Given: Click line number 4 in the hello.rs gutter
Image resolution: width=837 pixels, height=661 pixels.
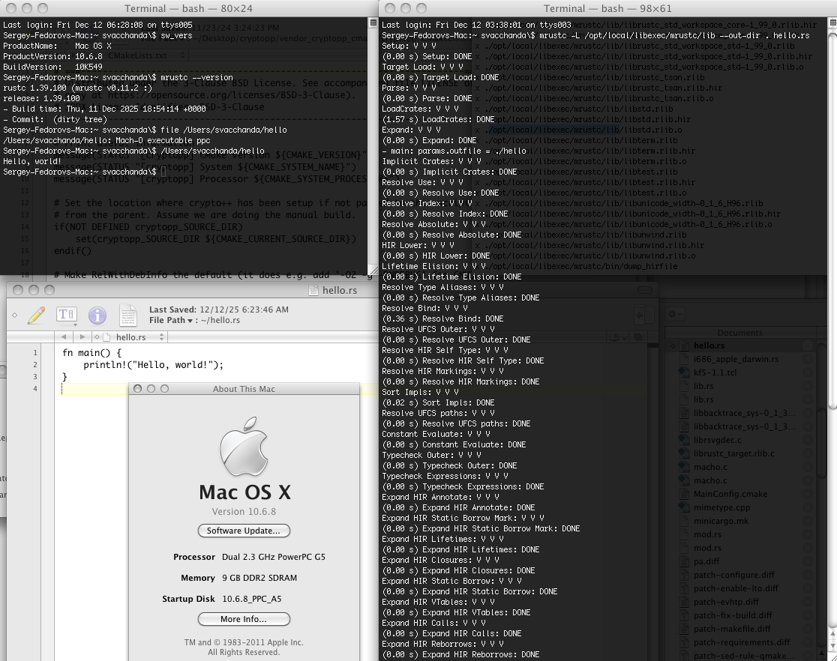Looking at the screenshot, I should pos(35,388).
